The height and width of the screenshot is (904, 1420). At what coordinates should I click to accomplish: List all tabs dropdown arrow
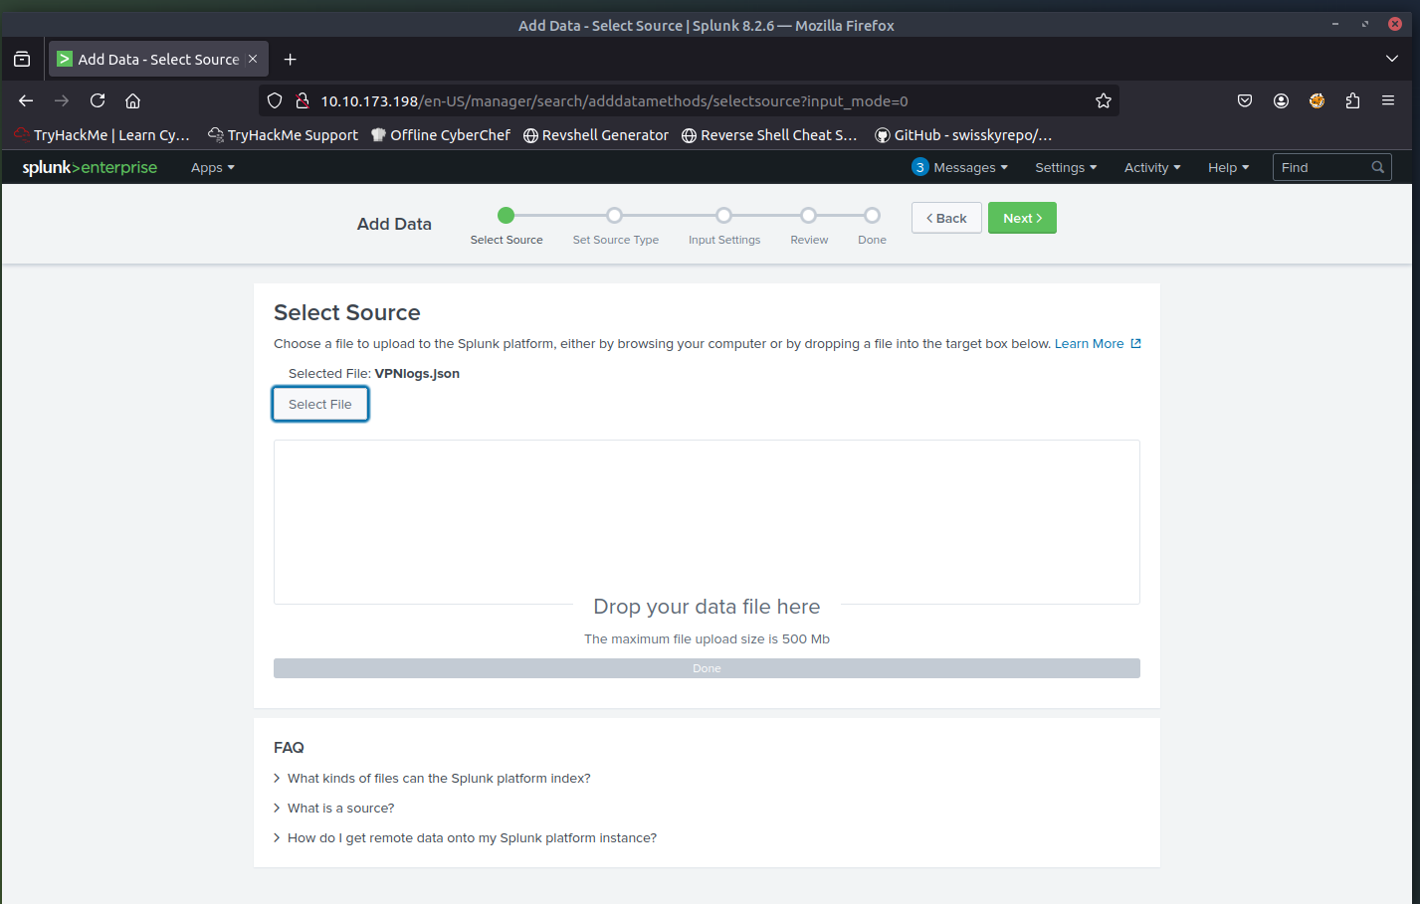(x=1392, y=60)
